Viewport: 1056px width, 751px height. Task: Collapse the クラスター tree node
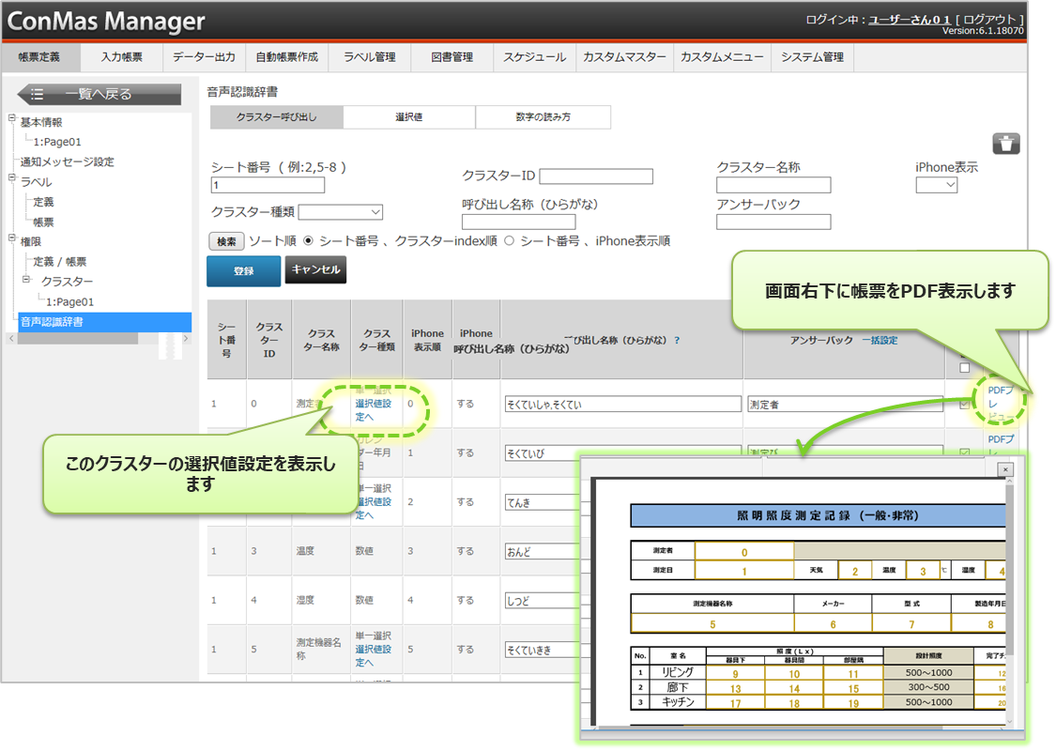26,280
